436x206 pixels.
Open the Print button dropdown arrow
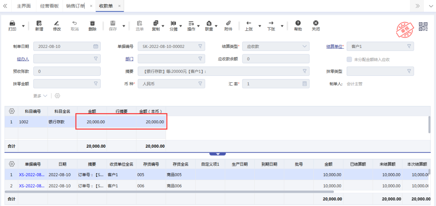[23, 26]
